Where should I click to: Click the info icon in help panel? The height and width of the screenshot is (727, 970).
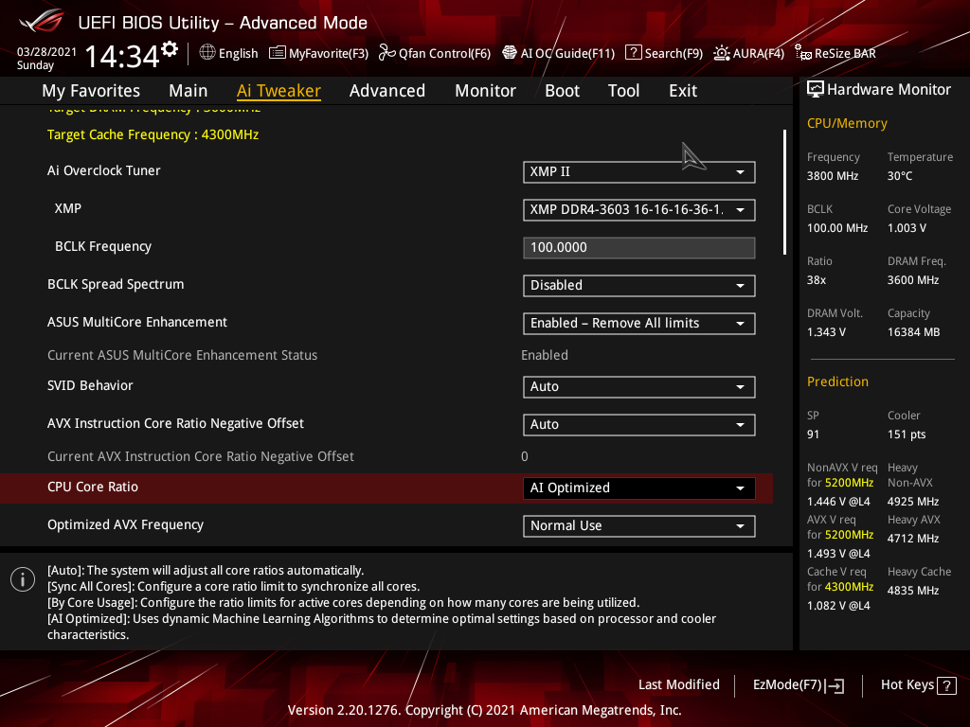pyautogui.click(x=23, y=579)
